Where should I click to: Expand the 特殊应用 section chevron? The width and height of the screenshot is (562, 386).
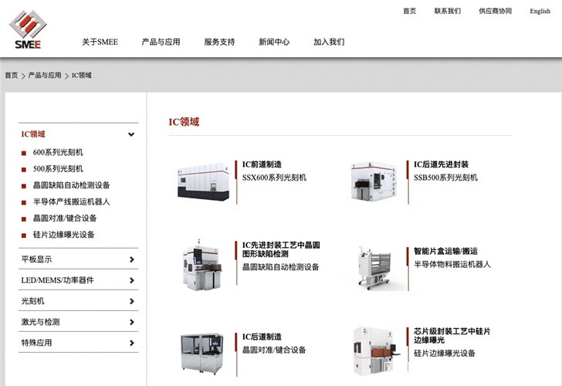coord(131,343)
